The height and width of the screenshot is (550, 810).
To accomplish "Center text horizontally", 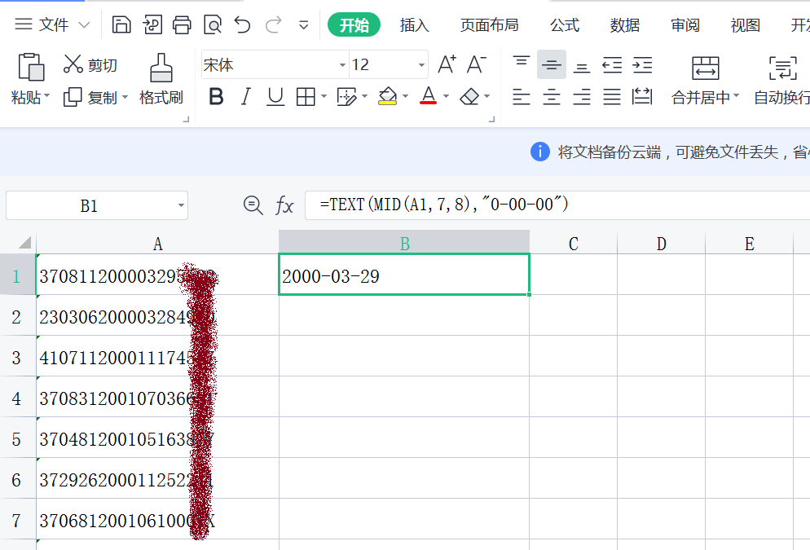I will coord(551,97).
